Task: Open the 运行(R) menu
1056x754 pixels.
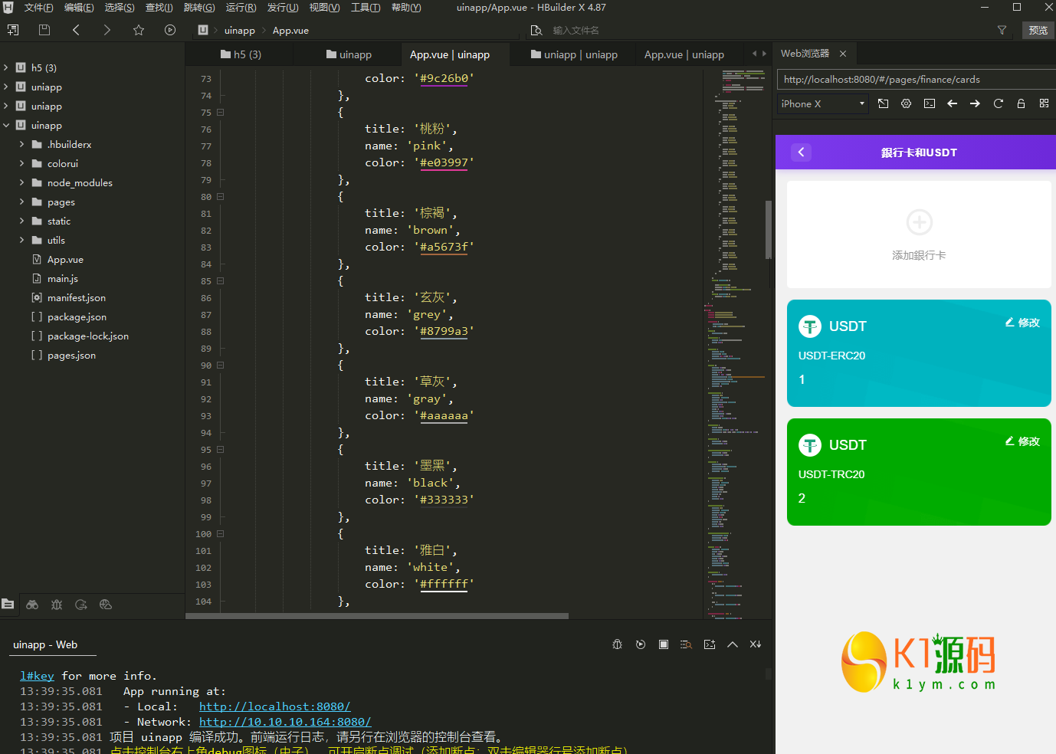Action: [241, 8]
